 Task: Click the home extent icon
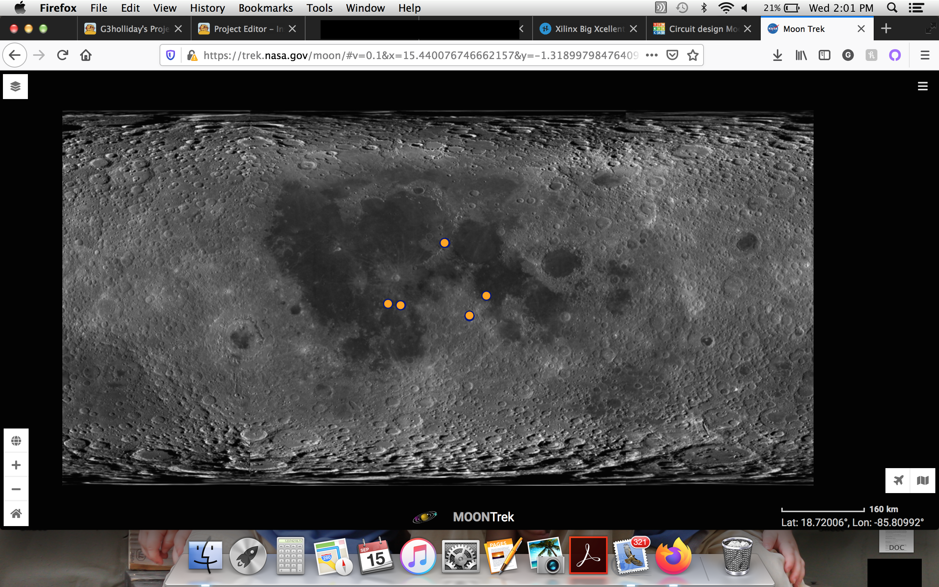pyautogui.click(x=16, y=513)
